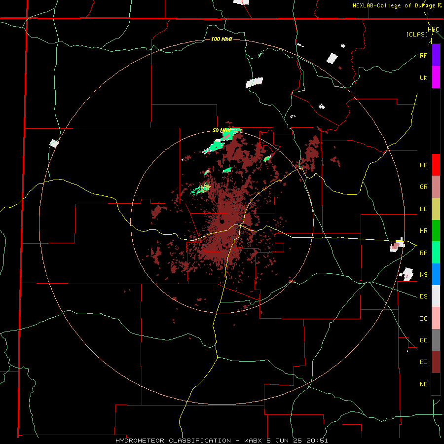Click the pink graupel echo at far east edge
The image size is (444, 444).
(395, 246)
